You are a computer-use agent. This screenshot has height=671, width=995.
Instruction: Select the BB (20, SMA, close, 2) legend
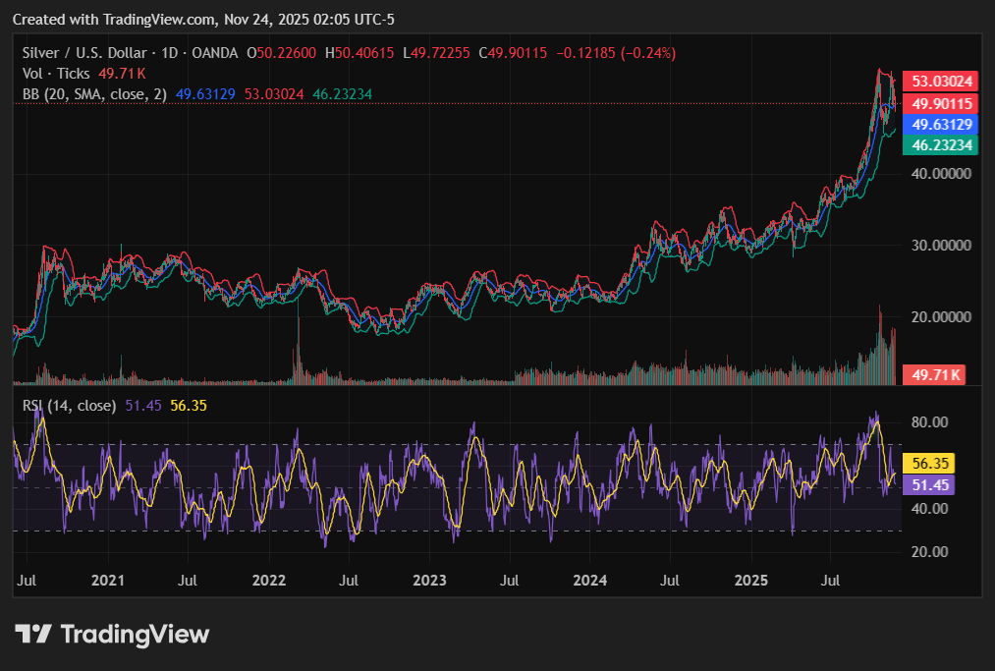pos(94,94)
